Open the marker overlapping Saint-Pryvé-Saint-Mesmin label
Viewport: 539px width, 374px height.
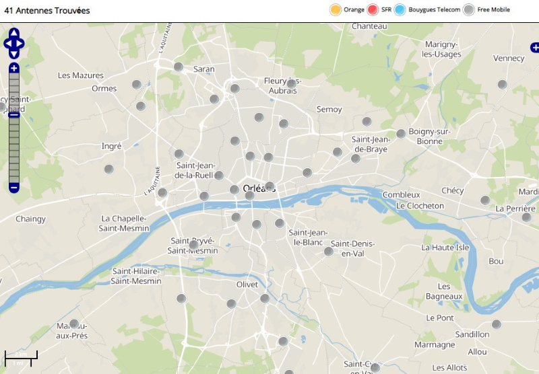193,245
